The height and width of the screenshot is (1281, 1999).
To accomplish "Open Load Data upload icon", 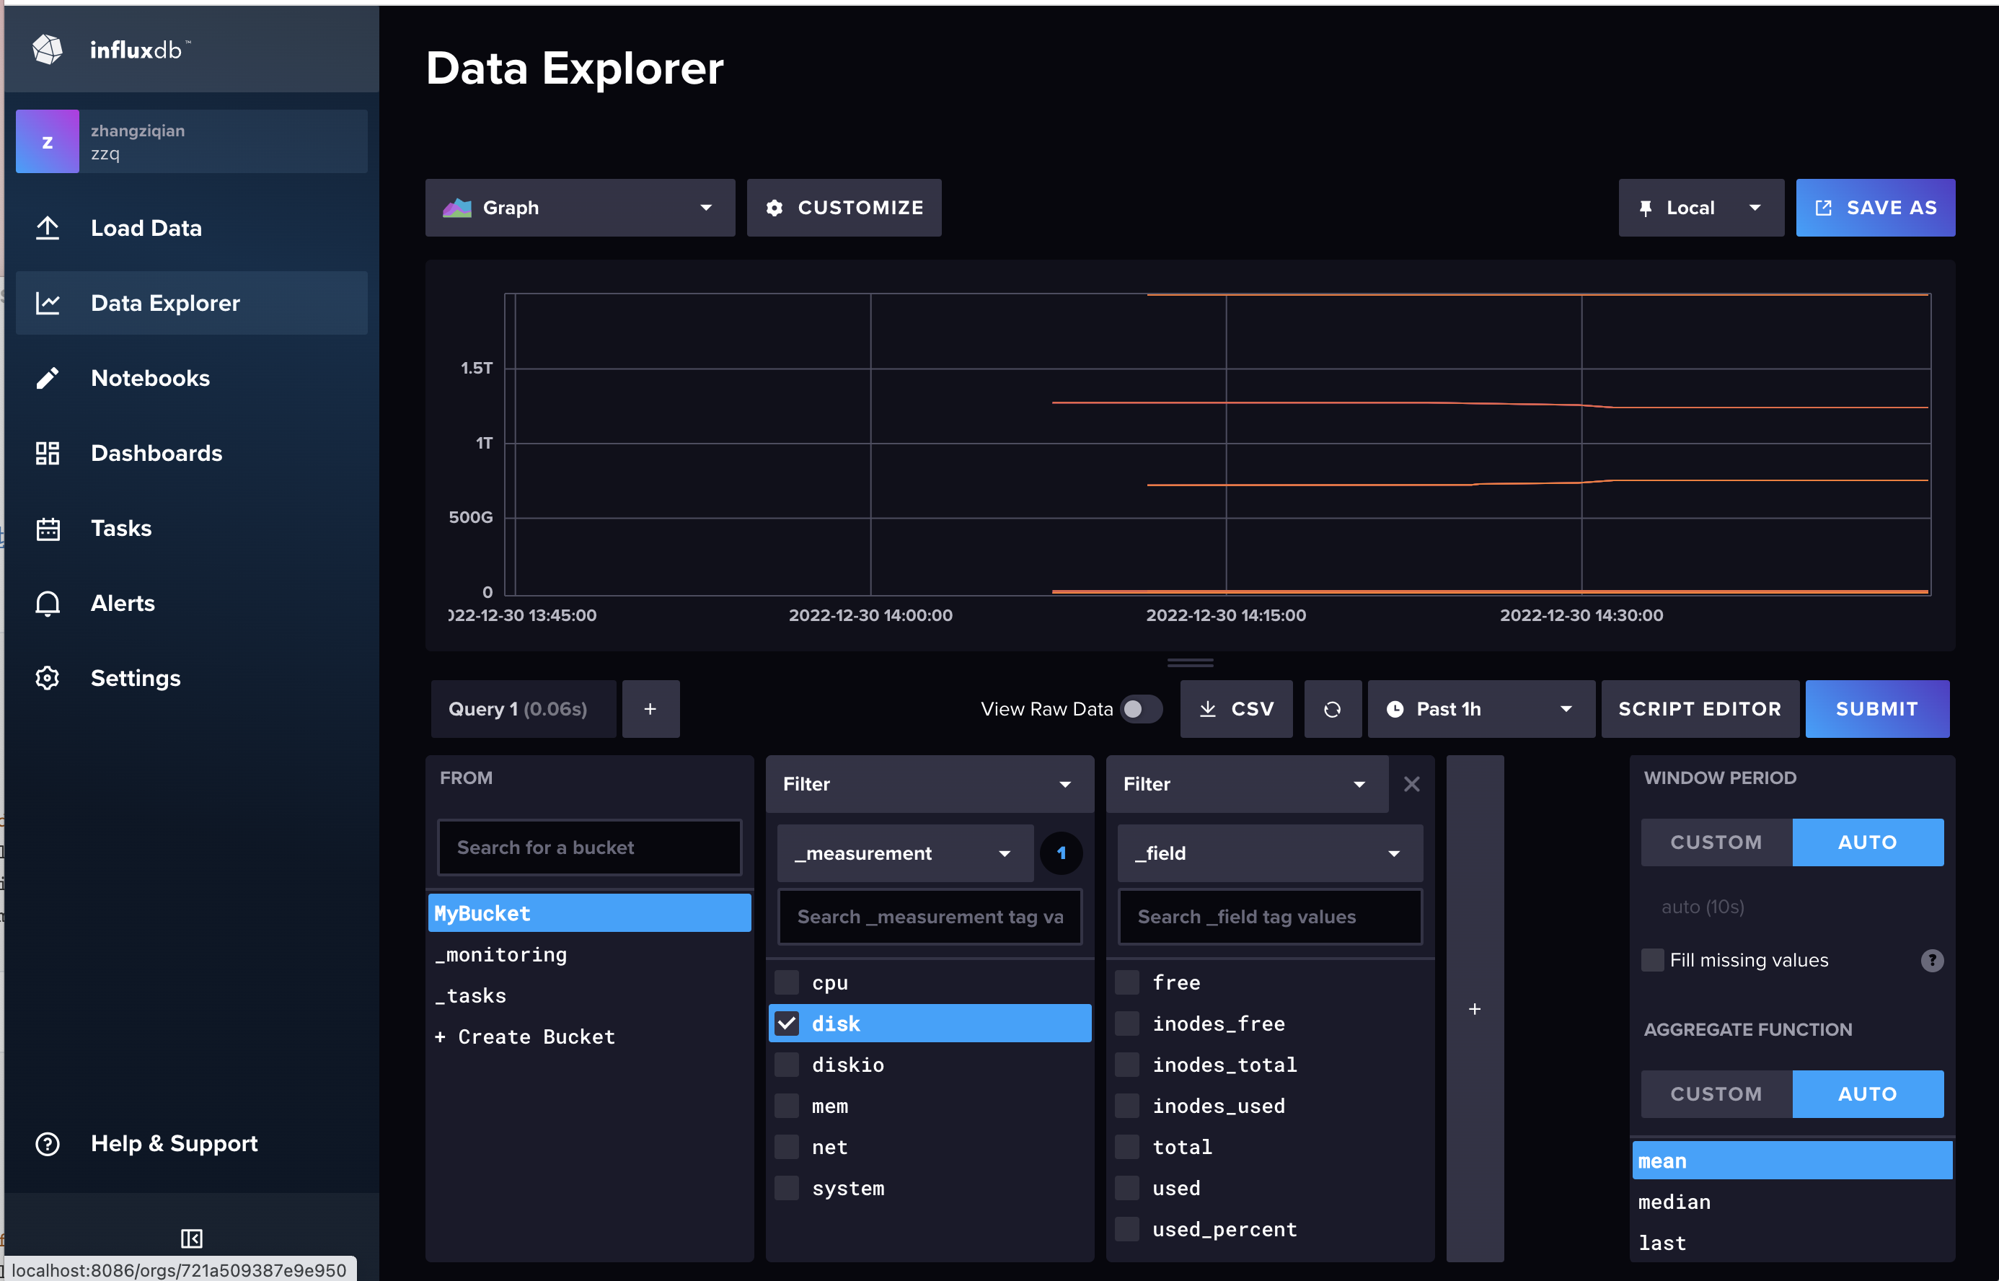I will pyautogui.click(x=48, y=228).
